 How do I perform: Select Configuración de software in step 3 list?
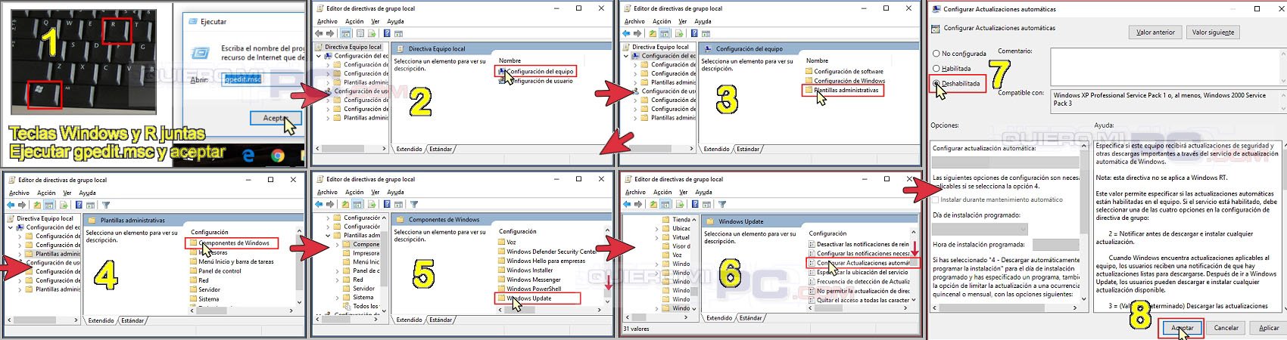pyautogui.click(x=844, y=71)
